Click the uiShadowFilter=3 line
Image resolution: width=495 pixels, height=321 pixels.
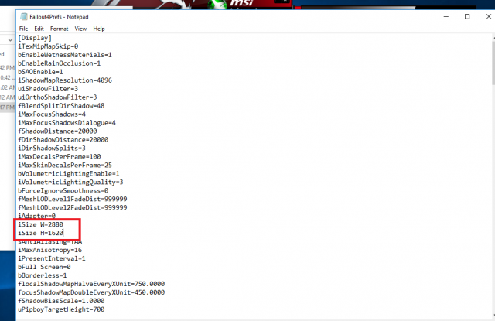pyautogui.click(x=48, y=89)
